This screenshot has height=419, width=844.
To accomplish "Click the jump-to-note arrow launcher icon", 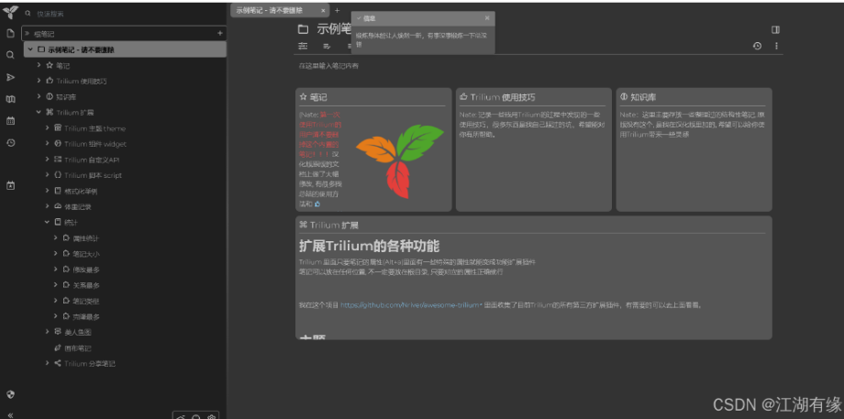I will pyautogui.click(x=10, y=77).
